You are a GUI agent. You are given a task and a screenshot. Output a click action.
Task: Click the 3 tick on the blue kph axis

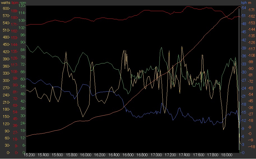243,144
